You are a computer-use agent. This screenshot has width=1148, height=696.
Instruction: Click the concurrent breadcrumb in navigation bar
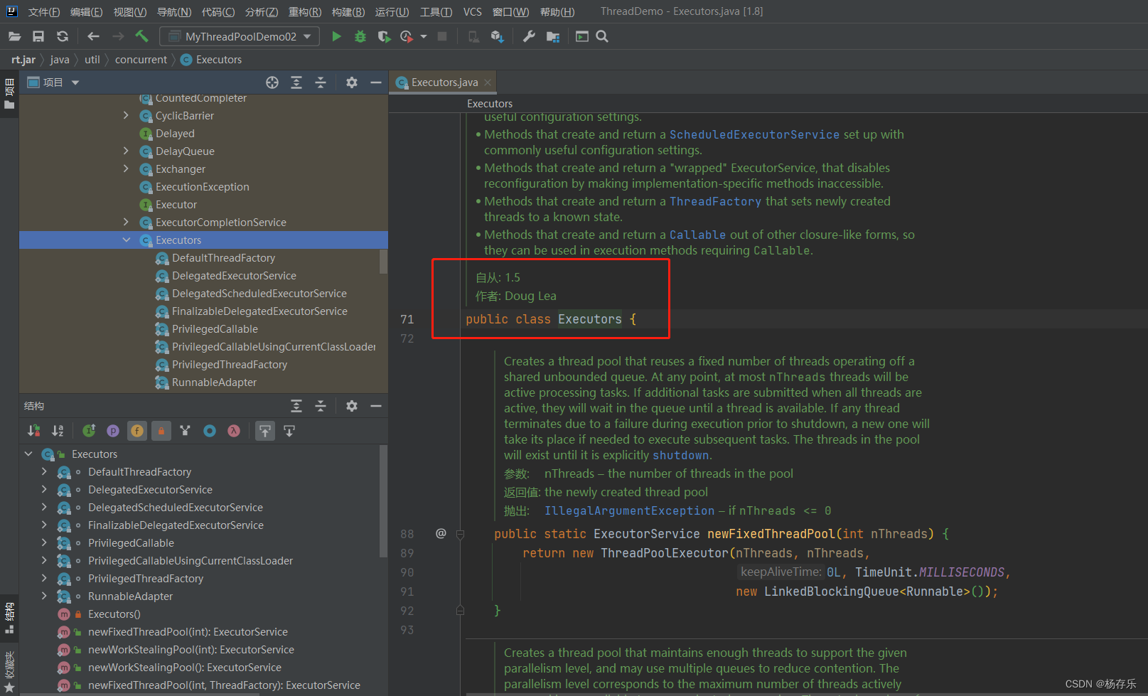[141, 60]
